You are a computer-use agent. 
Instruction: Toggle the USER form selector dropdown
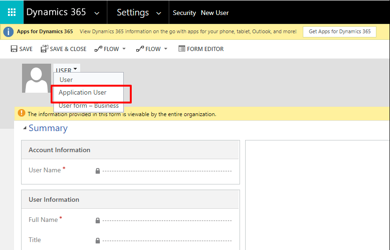point(75,69)
